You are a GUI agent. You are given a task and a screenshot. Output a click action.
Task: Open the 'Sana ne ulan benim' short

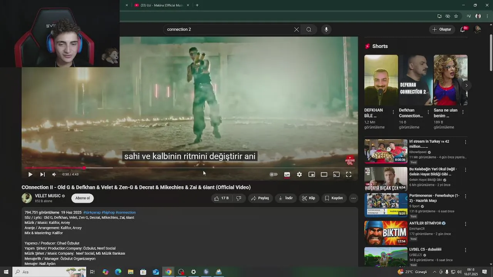click(451, 80)
